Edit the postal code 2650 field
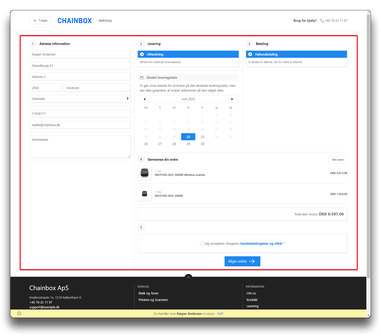This screenshot has height=336, width=381. tap(46, 88)
